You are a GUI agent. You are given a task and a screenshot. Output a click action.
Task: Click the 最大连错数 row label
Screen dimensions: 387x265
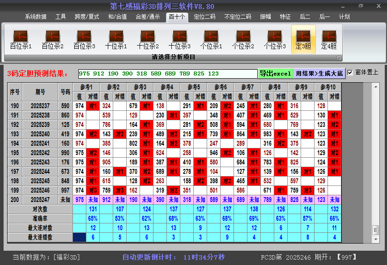pos(40,237)
